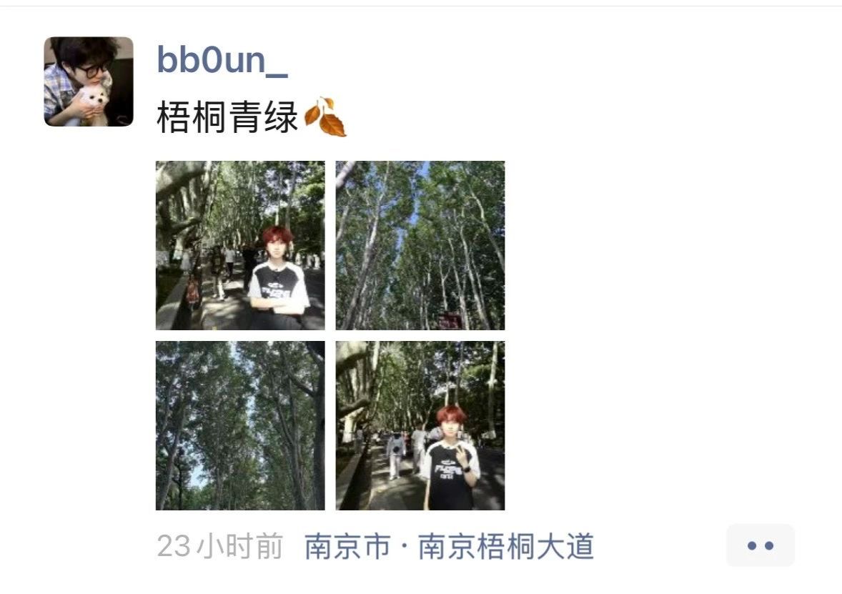842x594 pixels.
Task: Tap the person in white in bottom-right photo
Action: 396,455
